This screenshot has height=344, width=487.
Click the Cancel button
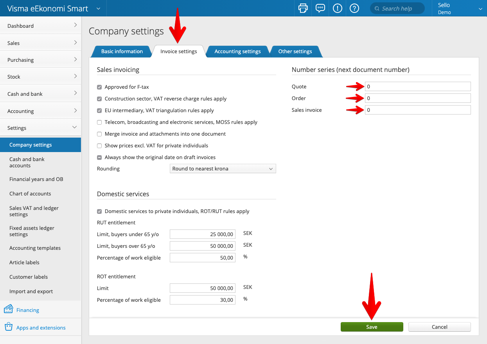[439, 327]
